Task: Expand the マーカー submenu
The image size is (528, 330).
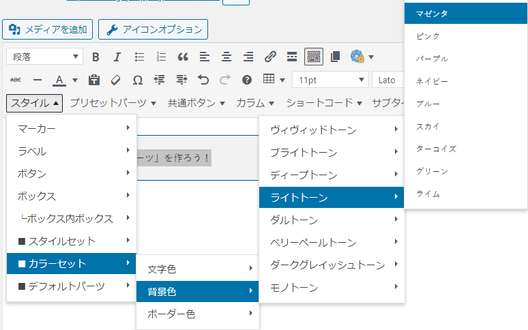Action: click(x=72, y=128)
